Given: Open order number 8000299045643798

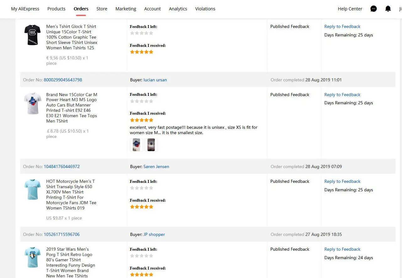Looking at the screenshot, I should click(63, 80).
